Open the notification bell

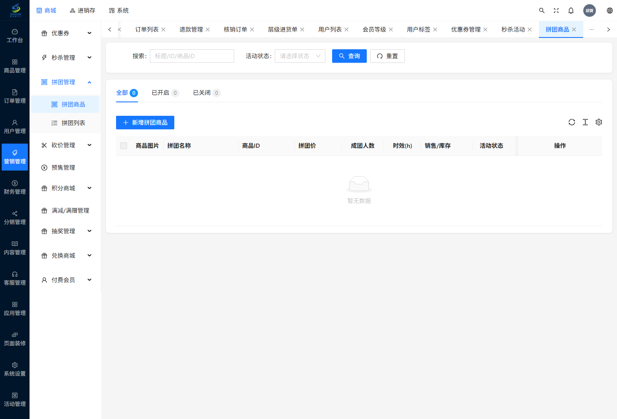click(571, 11)
